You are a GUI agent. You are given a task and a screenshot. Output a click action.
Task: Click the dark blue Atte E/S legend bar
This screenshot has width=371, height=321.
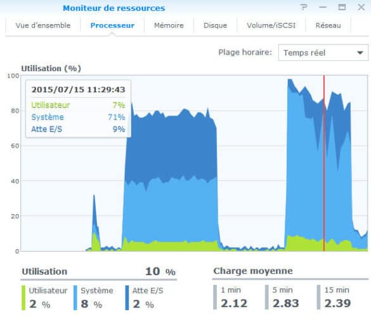click(x=127, y=297)
